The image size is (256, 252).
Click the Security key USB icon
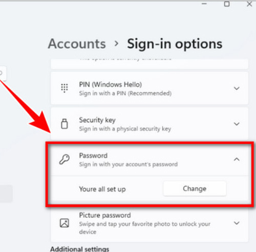tap(65, 124)
